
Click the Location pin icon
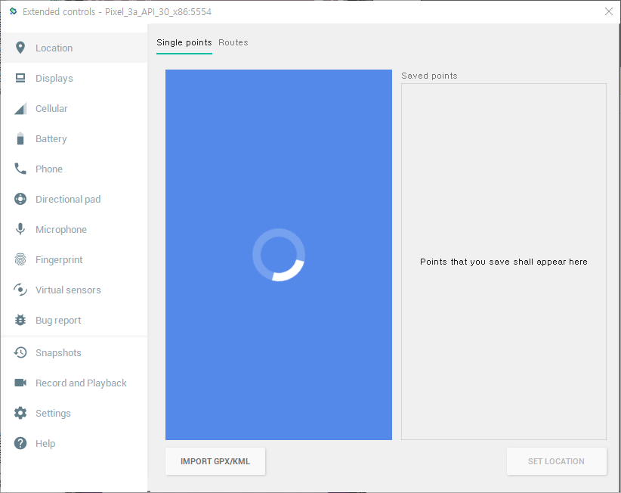pos(20,48)
